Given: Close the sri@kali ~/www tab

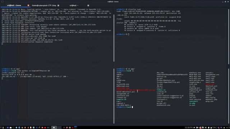Looking at the screenshot, I should click(x=28, y=5).
